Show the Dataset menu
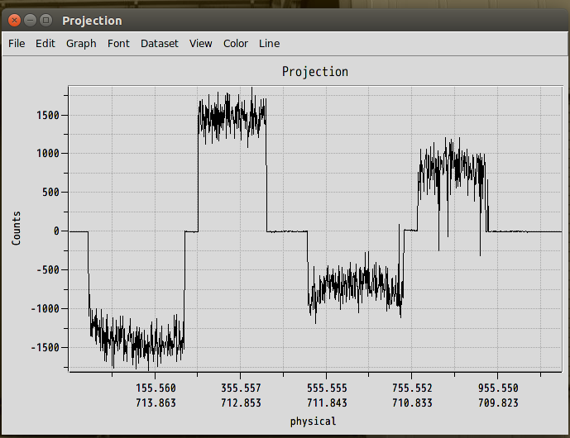The height and width of the screenshot is (438, 570). click(x=159, y=43)
